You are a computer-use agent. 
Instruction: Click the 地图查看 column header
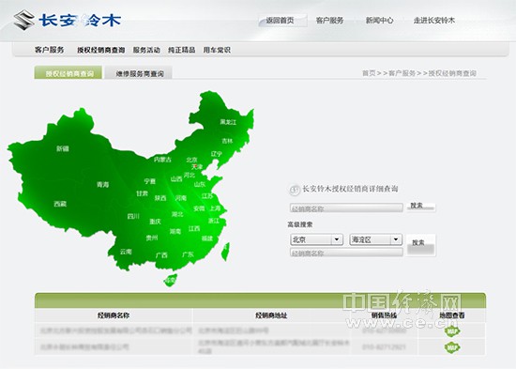tap(452, 315)
